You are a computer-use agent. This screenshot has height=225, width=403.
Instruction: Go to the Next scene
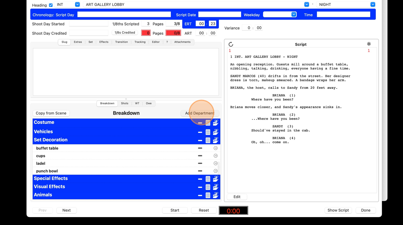tap(66, 210)
